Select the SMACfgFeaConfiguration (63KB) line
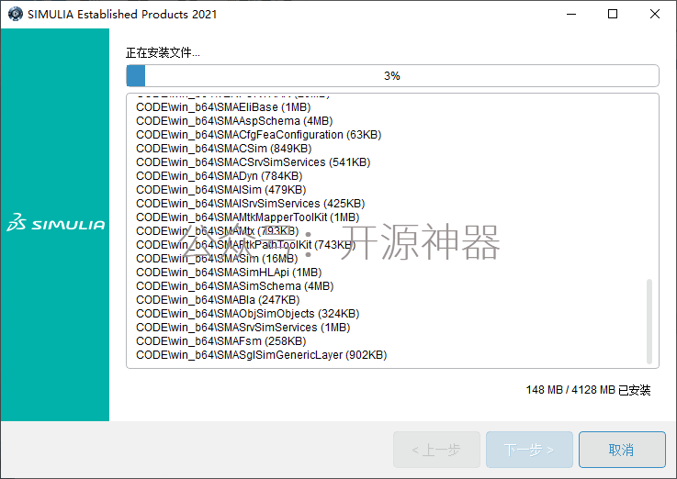677x479 pixels. click(259, 135)
